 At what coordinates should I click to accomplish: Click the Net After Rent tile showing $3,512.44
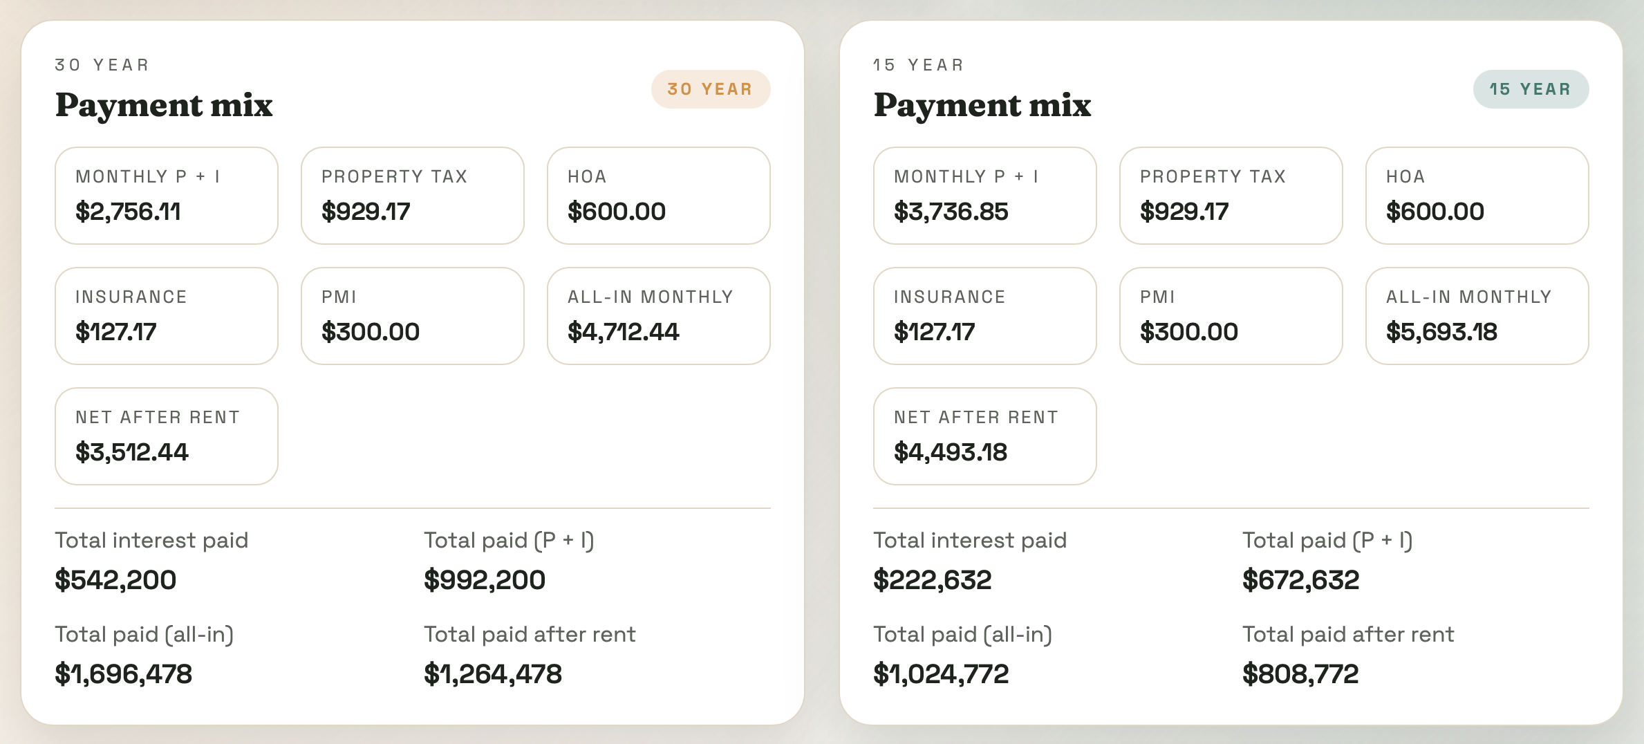tap(166, 436)
